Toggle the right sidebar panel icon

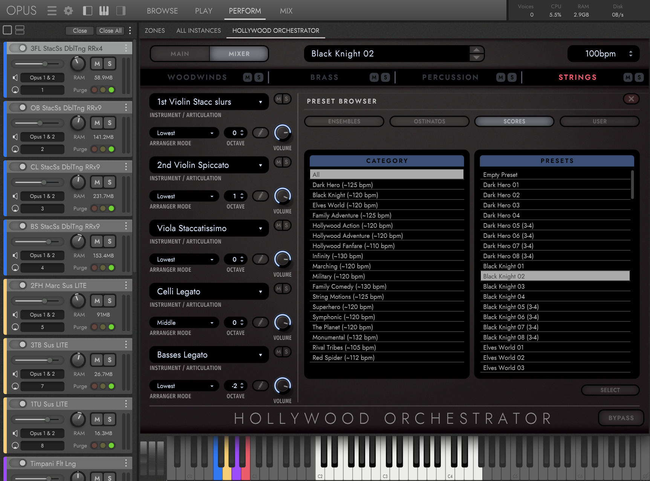121,11
